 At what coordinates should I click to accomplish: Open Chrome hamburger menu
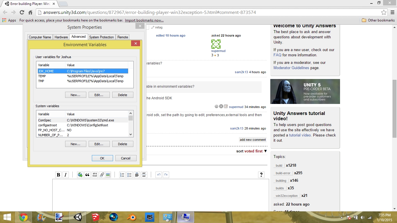[x=392, y=12]
